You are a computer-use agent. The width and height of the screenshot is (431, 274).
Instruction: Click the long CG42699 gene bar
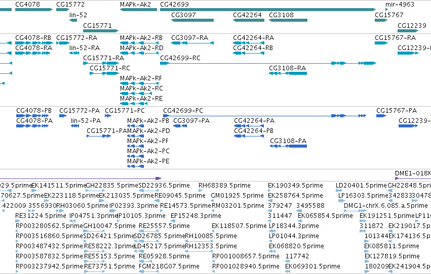268,10
